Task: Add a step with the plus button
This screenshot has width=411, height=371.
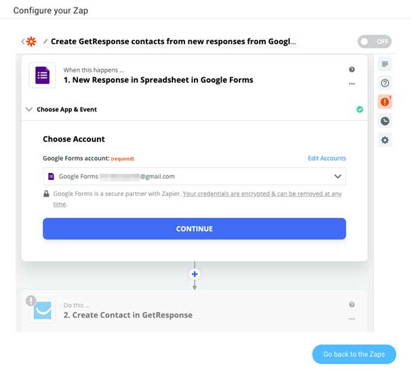Action: [195, 274]
